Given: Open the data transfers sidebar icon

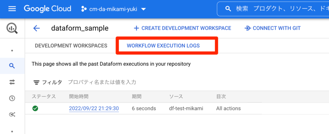Looking at the screenshot, I should [x=12, y=83].
